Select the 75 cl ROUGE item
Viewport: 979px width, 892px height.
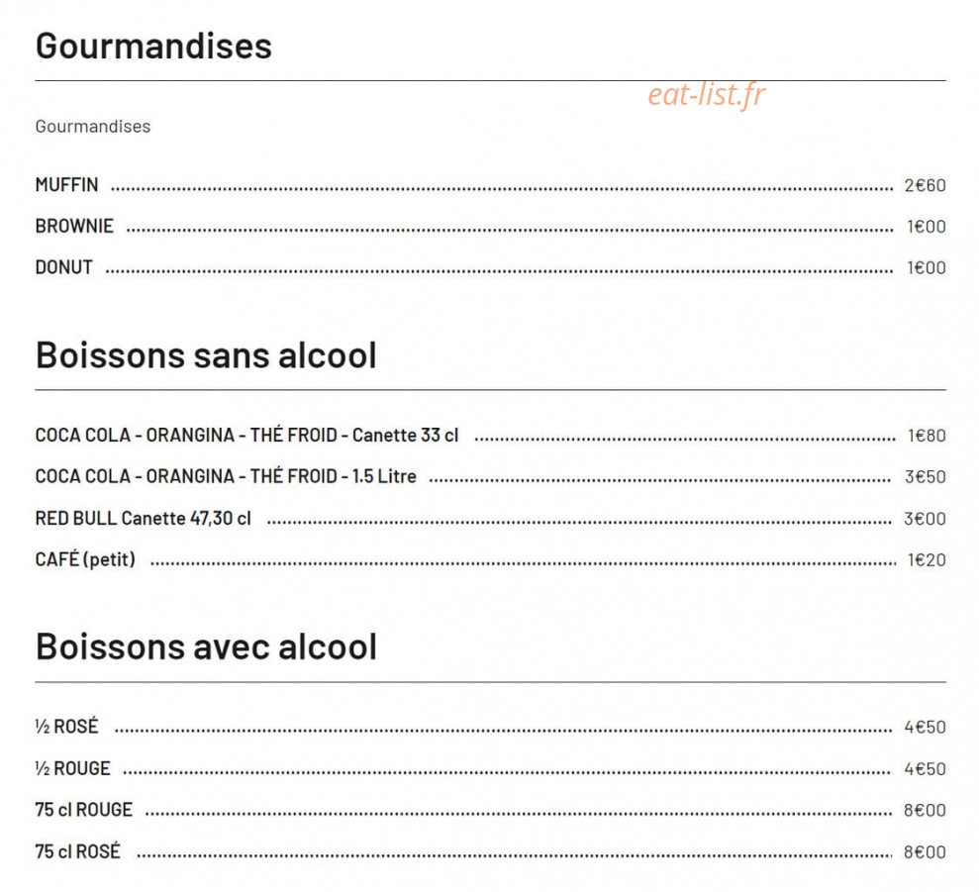(x=84, y=810)
